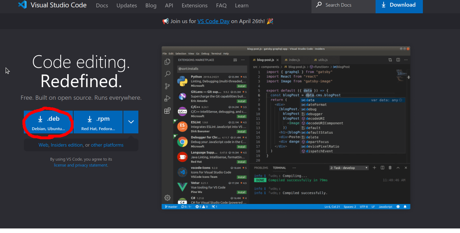Click Extensions blocks icon in hero screenshot's activity bar
This screenshot has width=460, height=233.
[167, 111]
